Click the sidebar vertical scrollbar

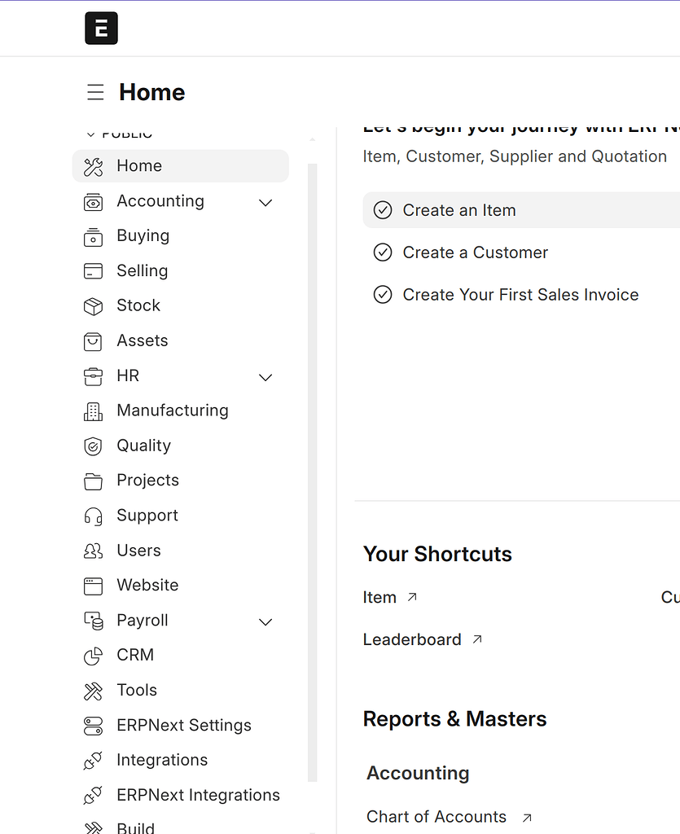(x=313, y=472)
